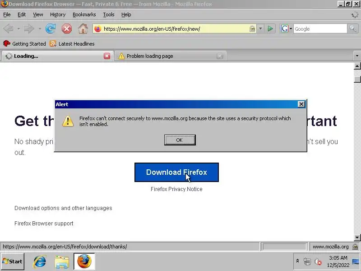The image size is (361, 271).
Task: Click the activity throbber icon beside the menu bar
Action: pos(355,15)
